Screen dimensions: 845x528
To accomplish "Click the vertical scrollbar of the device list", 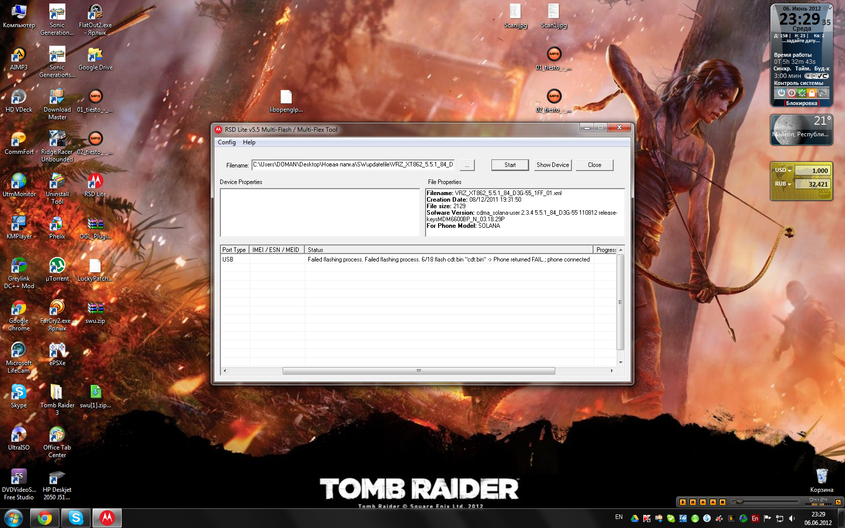I will (x=621, y=306).
